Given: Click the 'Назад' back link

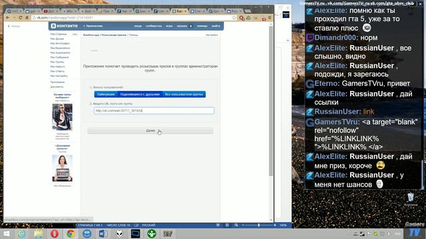Looking at the screenshot, I should pyautogui.click(x=14, y=27).
